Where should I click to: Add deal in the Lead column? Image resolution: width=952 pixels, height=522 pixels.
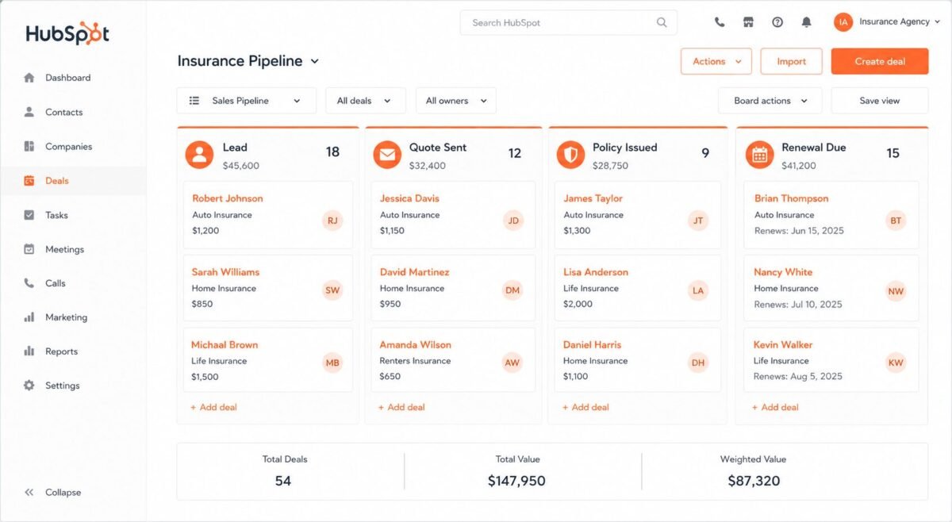[x=213, y=407]
